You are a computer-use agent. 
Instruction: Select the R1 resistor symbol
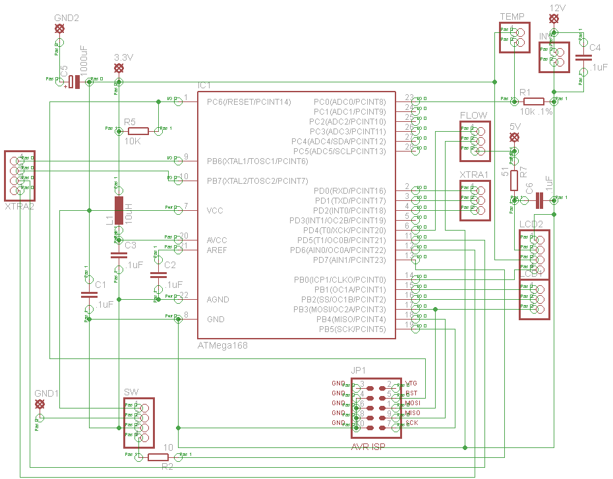click(x=534, y=101)
